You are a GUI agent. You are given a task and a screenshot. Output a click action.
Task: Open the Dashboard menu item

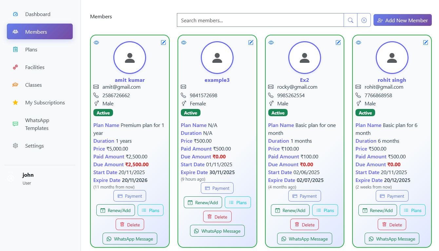(38, 14)
